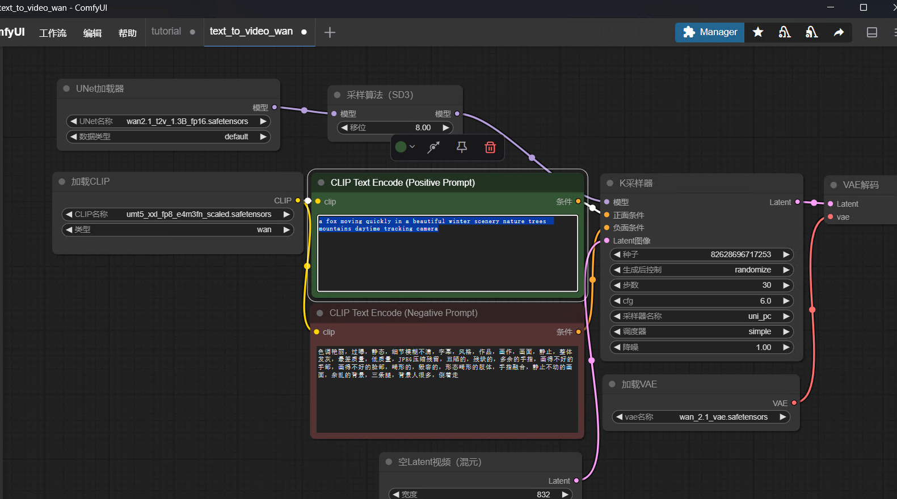
Task: Expand the node color chevron dropdown
Action: tap(412, 147)
